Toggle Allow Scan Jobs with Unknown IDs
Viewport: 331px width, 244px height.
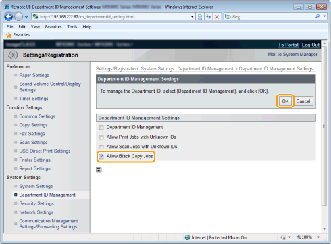[x=101, y=147]
